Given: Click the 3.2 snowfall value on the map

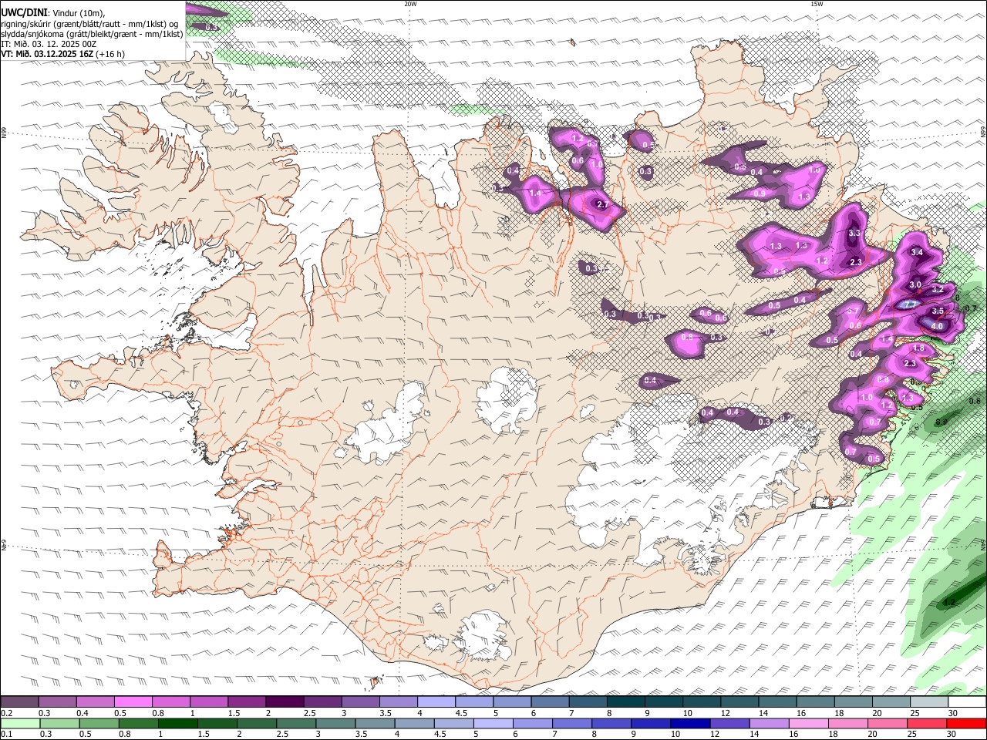Looking at the screenshot, I should [x=938, y=290].
